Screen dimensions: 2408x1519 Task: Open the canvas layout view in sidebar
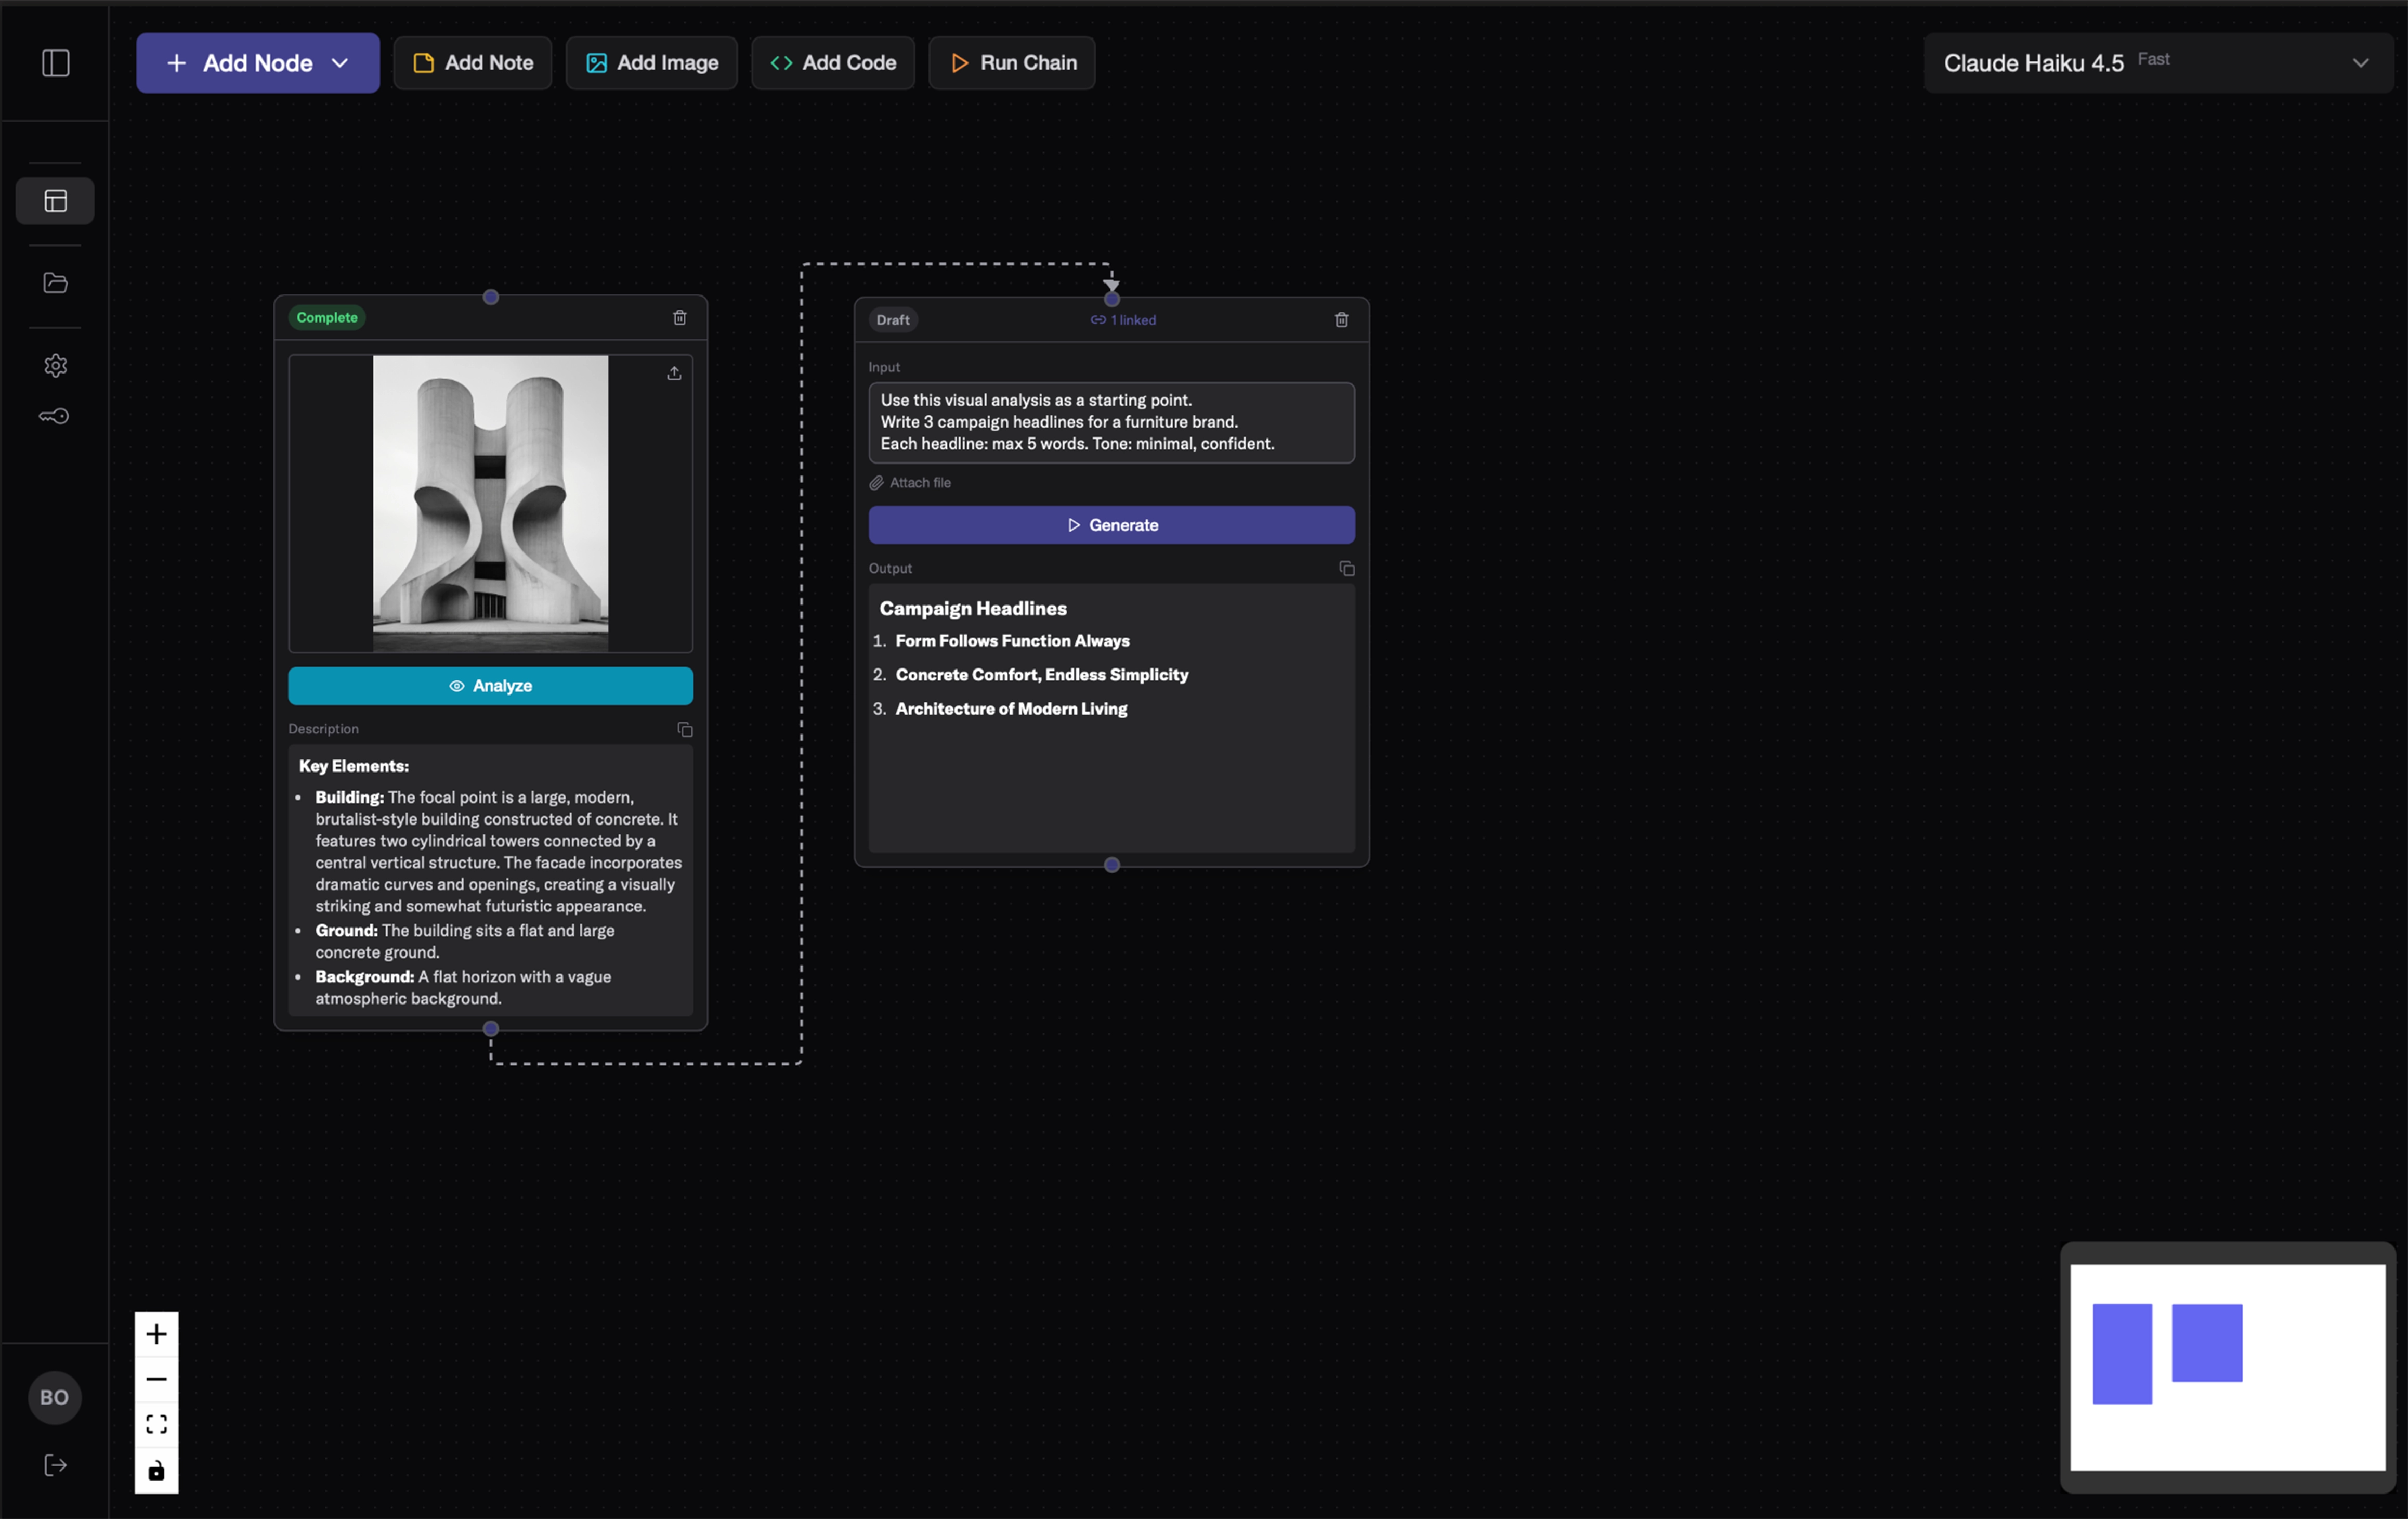point(55,201)
